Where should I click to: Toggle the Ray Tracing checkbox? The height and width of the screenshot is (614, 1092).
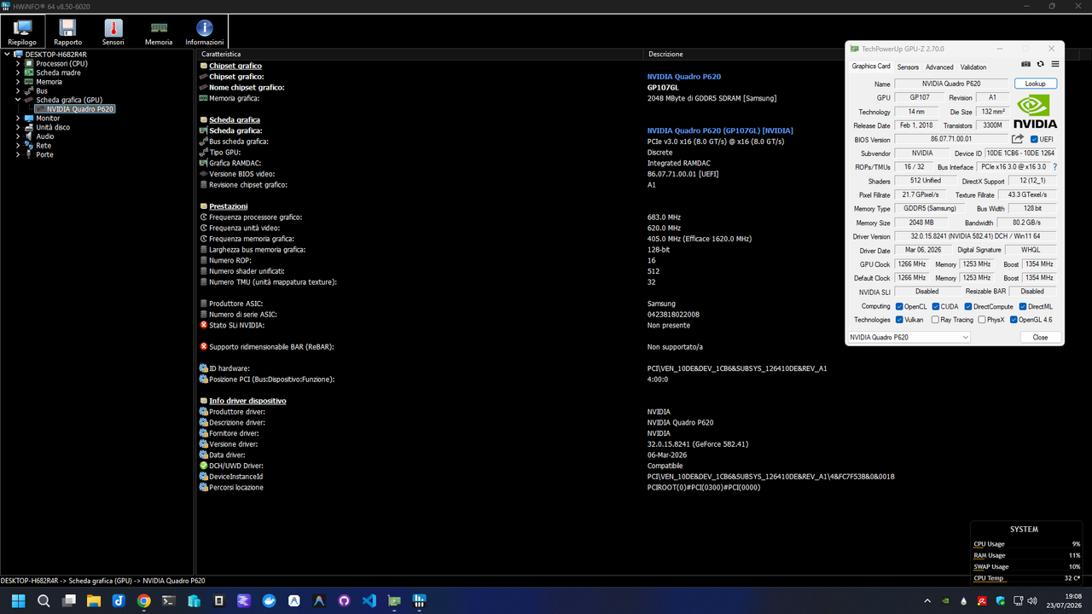[935, 320]
